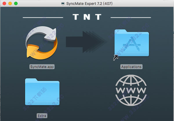Click the small disk icon in title bar
Screen dimensions: 174x121
point(63,3)
